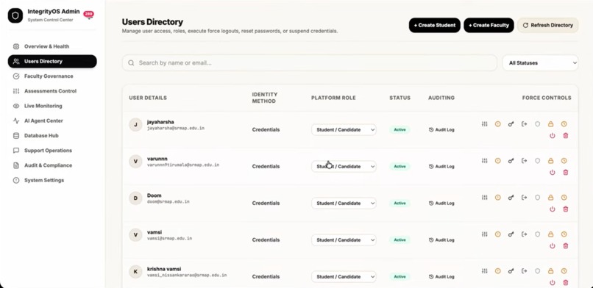Refresh the directory listing
Viewport: 593px width, 288px height.
[x=547, y=25]
